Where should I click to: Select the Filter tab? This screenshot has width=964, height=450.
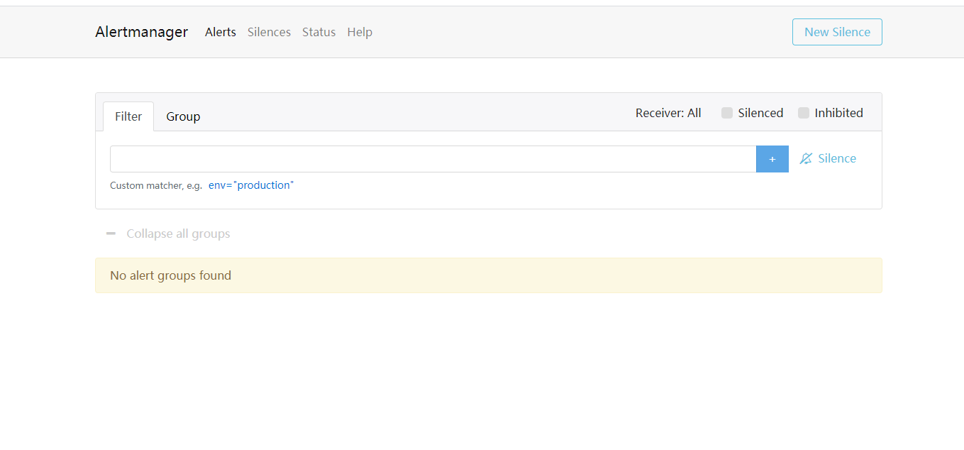[x=128, y=116]
